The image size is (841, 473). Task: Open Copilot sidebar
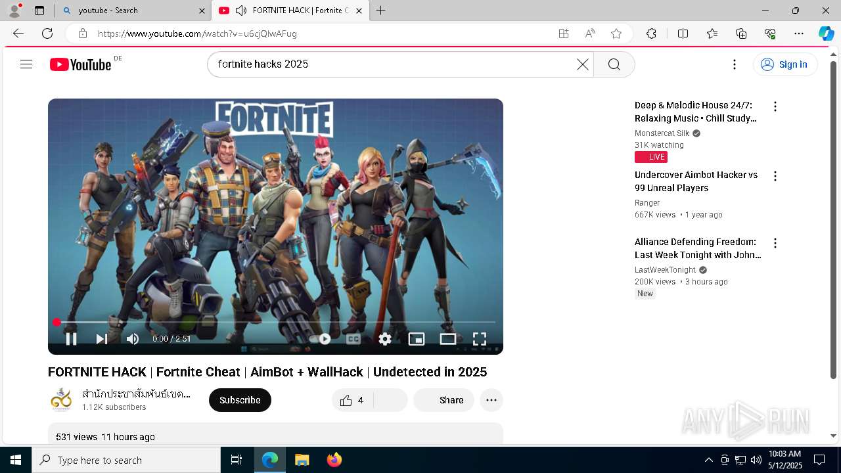827,34
